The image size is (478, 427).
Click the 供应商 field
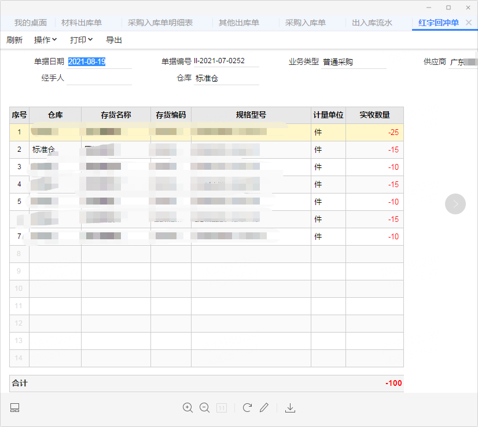point(463,62)
